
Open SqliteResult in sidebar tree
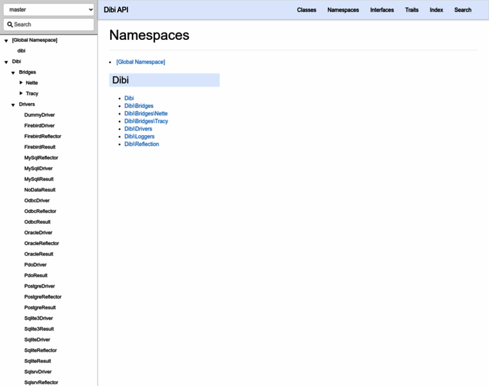click(38, 361)
